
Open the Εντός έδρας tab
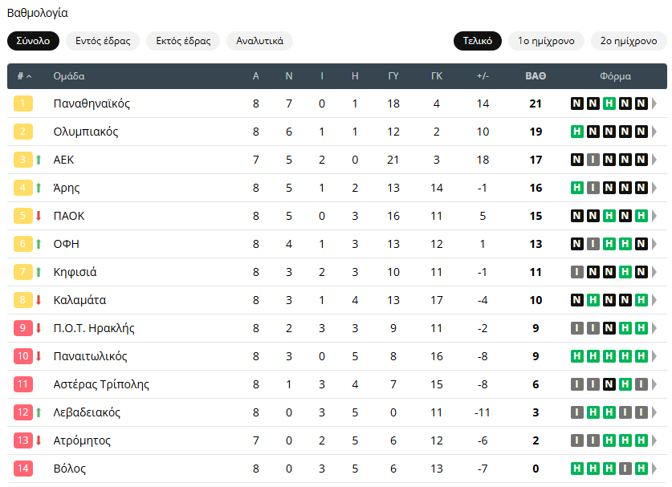[103, 41]
